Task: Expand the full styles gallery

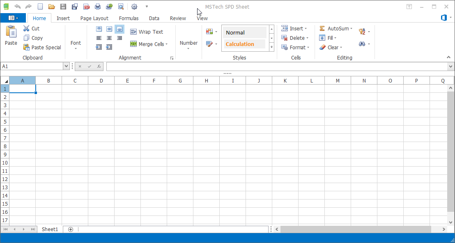Action: click(271, 47)
